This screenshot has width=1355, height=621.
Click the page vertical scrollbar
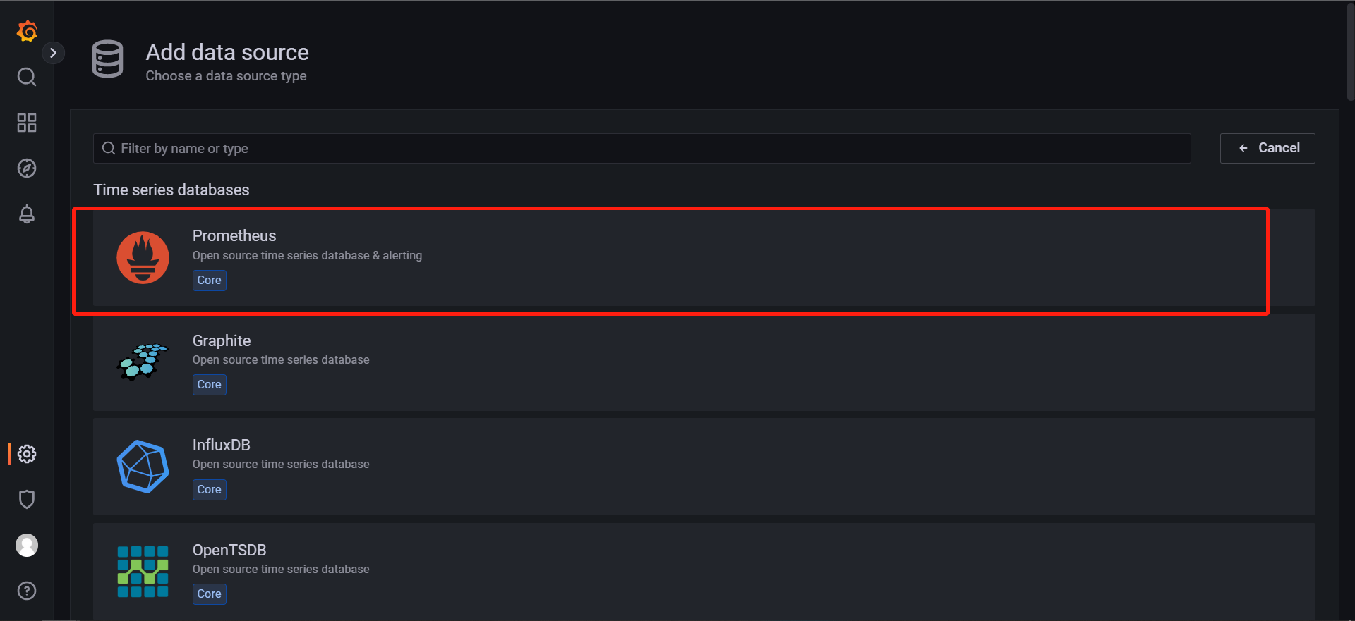(1350, 53)
